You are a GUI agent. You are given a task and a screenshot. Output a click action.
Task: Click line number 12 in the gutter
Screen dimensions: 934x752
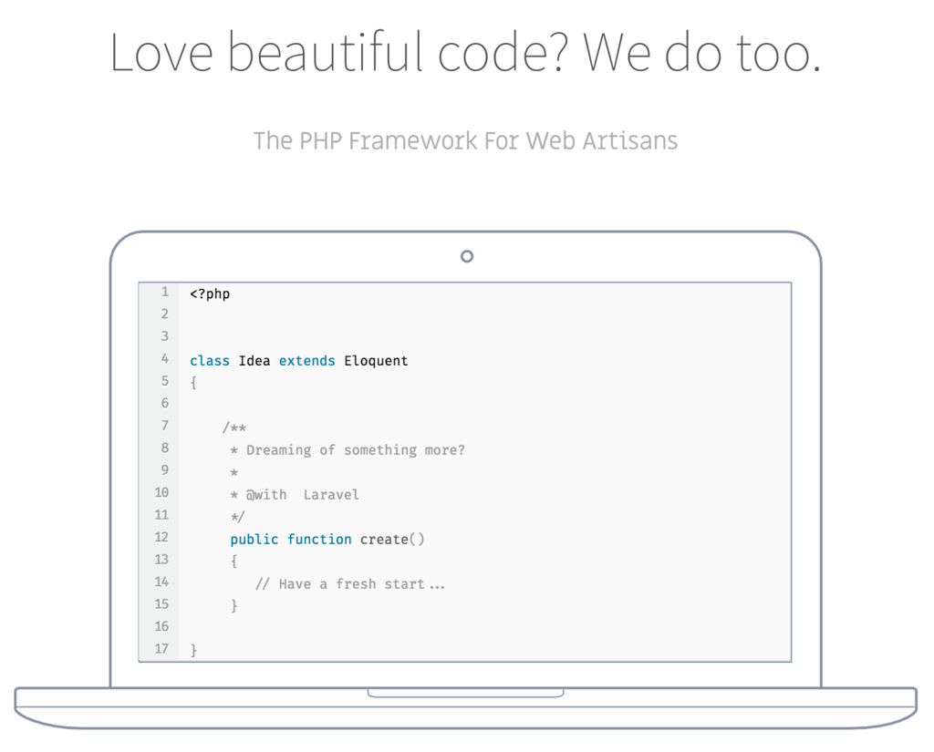[x=161, y=537]
